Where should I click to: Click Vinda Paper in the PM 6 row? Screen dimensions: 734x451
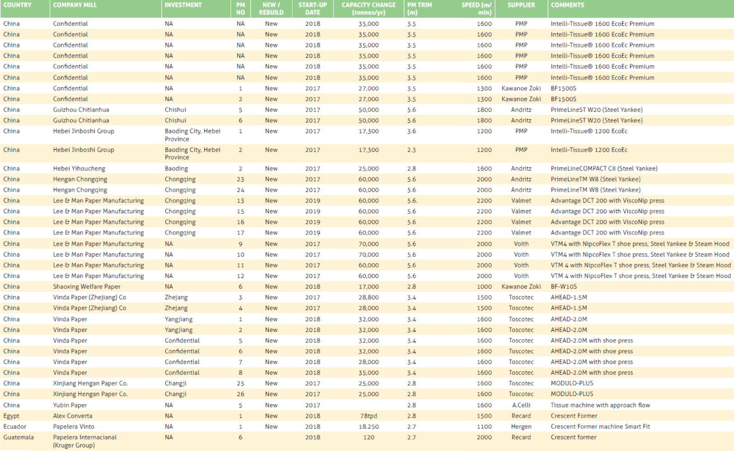coord(70,351)
